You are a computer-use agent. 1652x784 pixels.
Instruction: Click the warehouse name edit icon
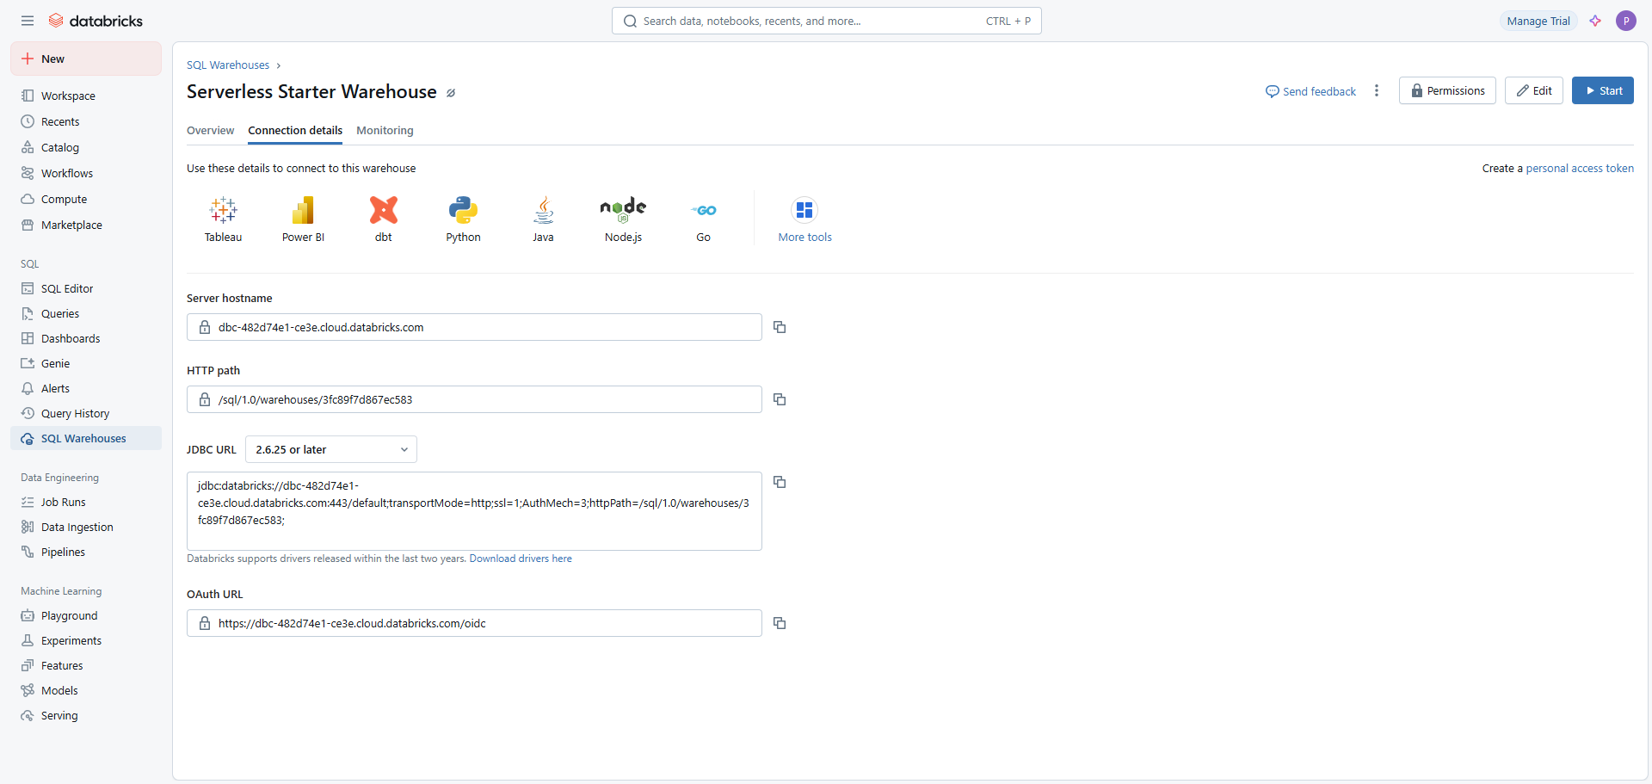coord(451,93)
